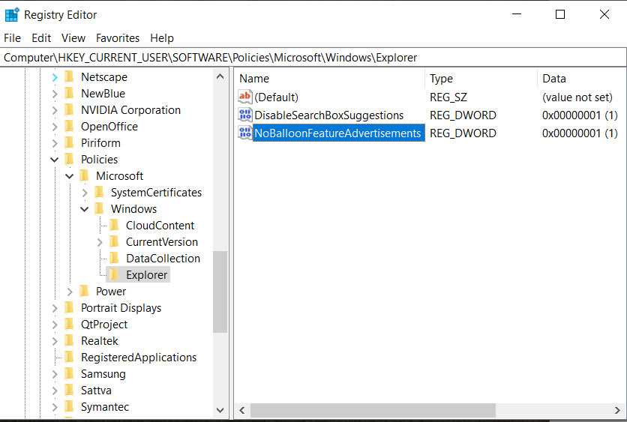Image resolution: width=627 pixels, height=422 pixels.
Task: Click the Portrait Displays folder icon
Action: (x=70, y=308)
